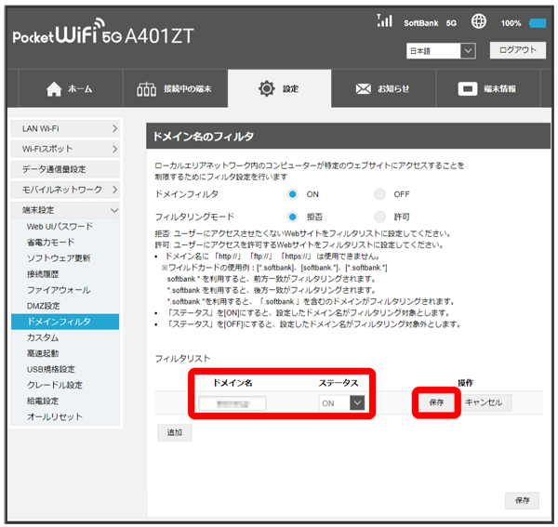Viewport: 558px width, 527px height.
Task: Click 保存 button in the filter row
Action: (x=436, y=402)
